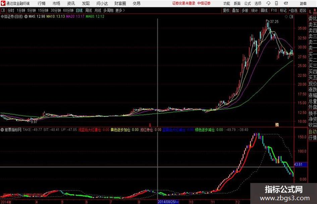Image resolution: width=317 pixels, height=204 pixels.
Task: Open the mail envelope icon
Action: 286,3
